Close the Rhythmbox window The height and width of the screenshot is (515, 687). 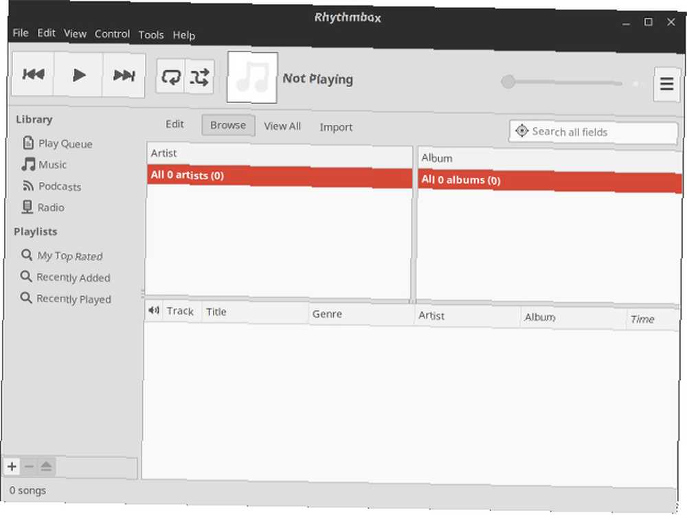(x=671, y=22)
